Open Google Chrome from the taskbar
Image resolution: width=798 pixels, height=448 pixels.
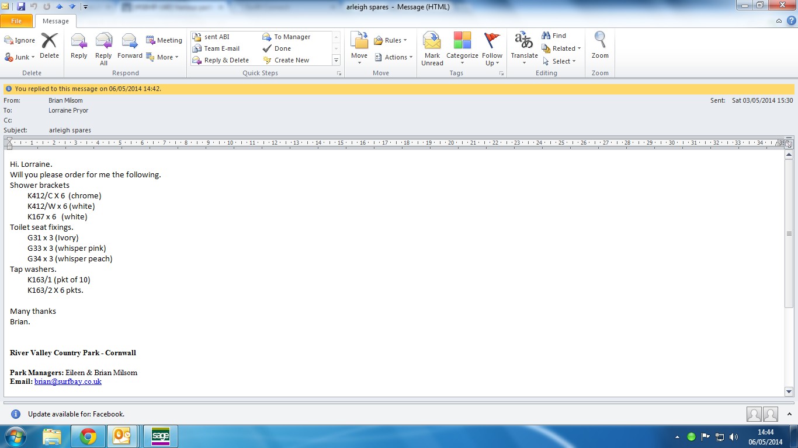pyautogui.click(x=88, y=436)
